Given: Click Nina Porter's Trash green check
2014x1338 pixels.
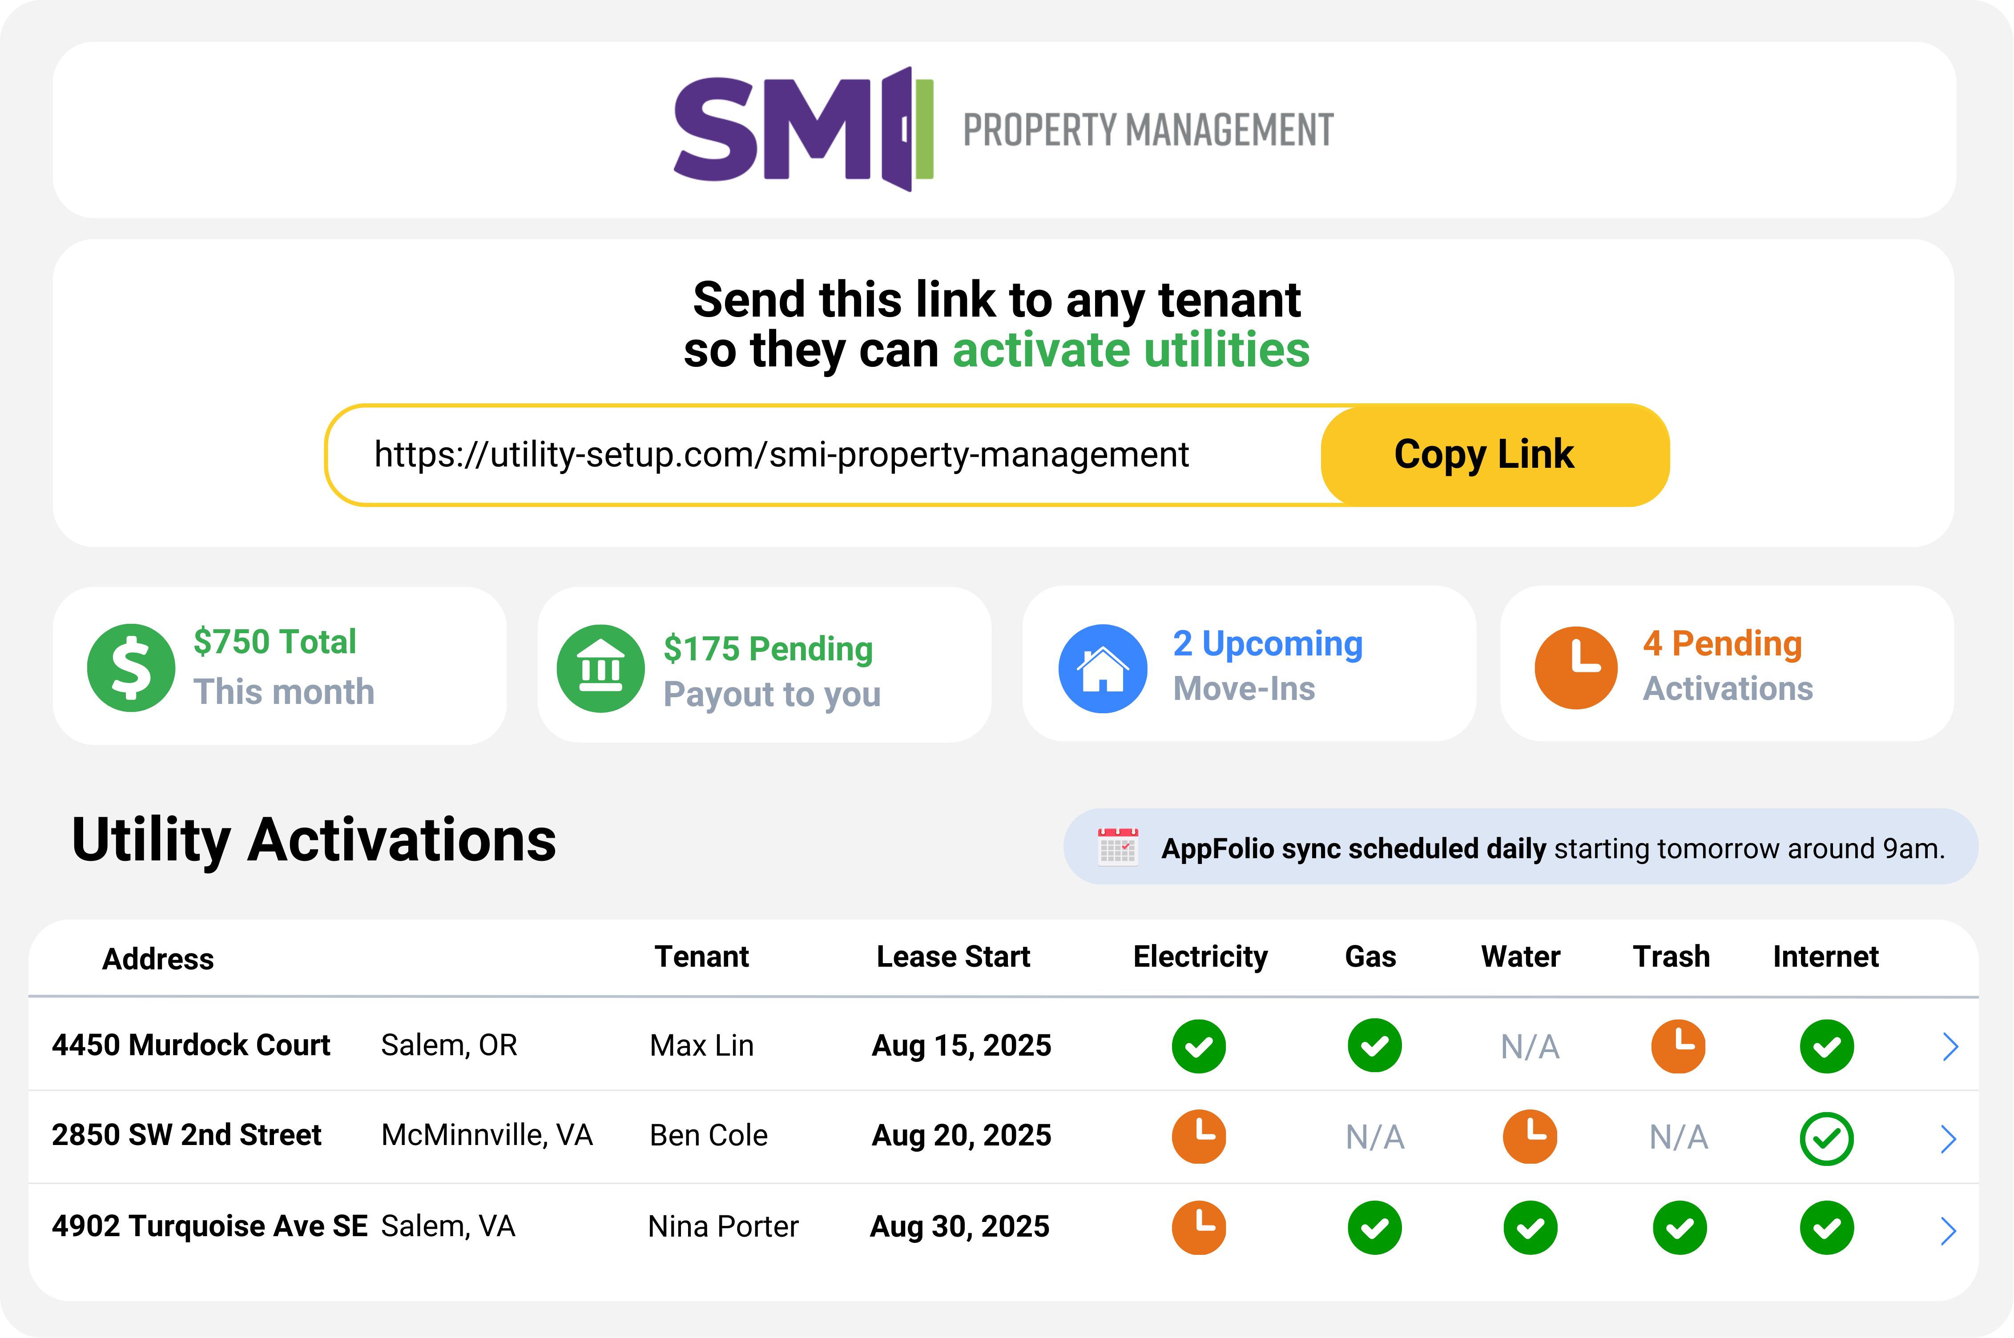Looking at the screenshot, I should (x=1680, y=1228).
